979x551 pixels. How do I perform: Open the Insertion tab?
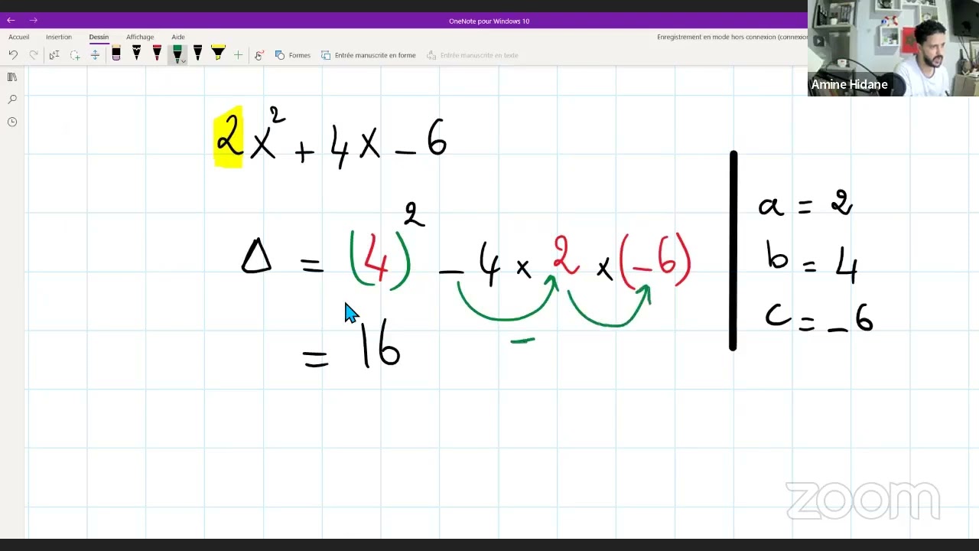pos(59,37)
